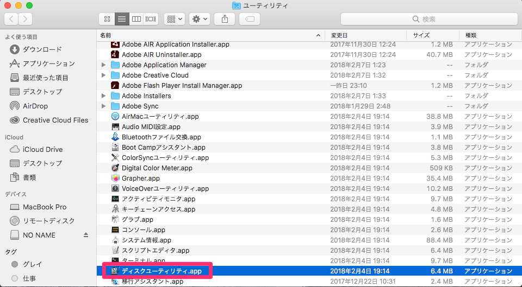Select the AirMacユーティリティ.app icon
The height and width of the screenshot is (287, 522).
click(115, 116)
